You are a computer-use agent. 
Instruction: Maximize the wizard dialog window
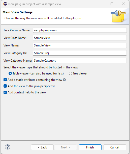112,4
